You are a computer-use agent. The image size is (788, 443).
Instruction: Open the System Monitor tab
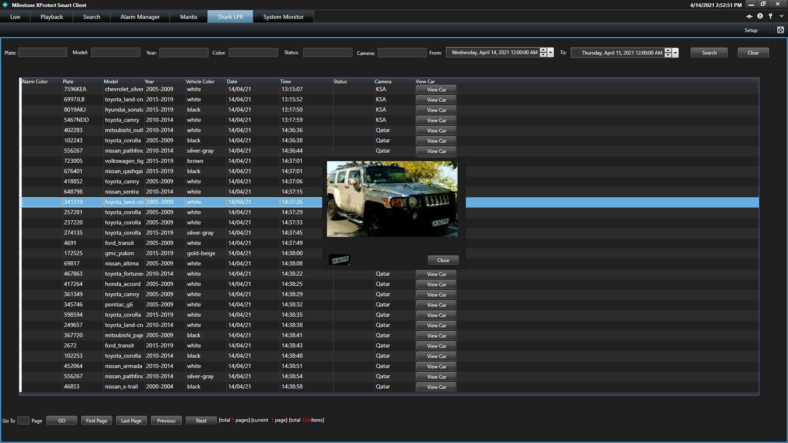(283, 17)
